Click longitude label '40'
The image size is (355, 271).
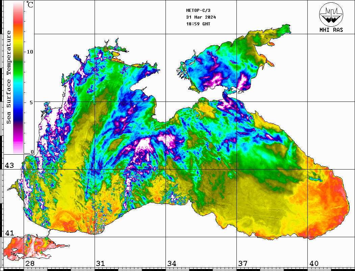click(x=314, y=263)
